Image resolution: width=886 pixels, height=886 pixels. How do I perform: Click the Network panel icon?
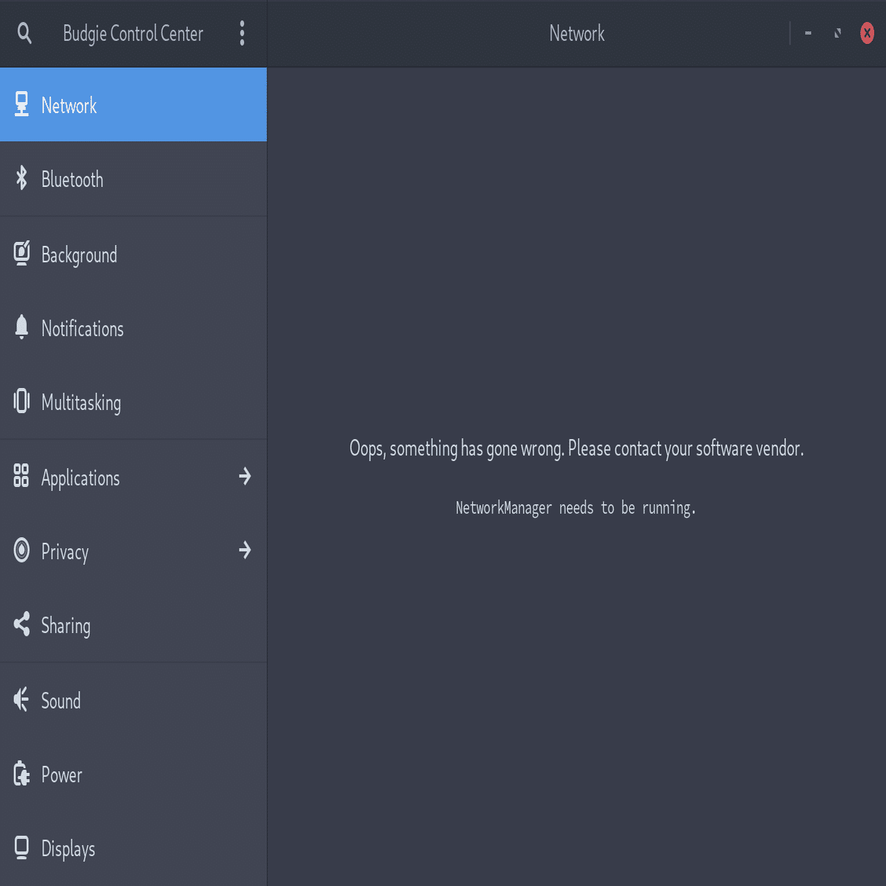22,104
